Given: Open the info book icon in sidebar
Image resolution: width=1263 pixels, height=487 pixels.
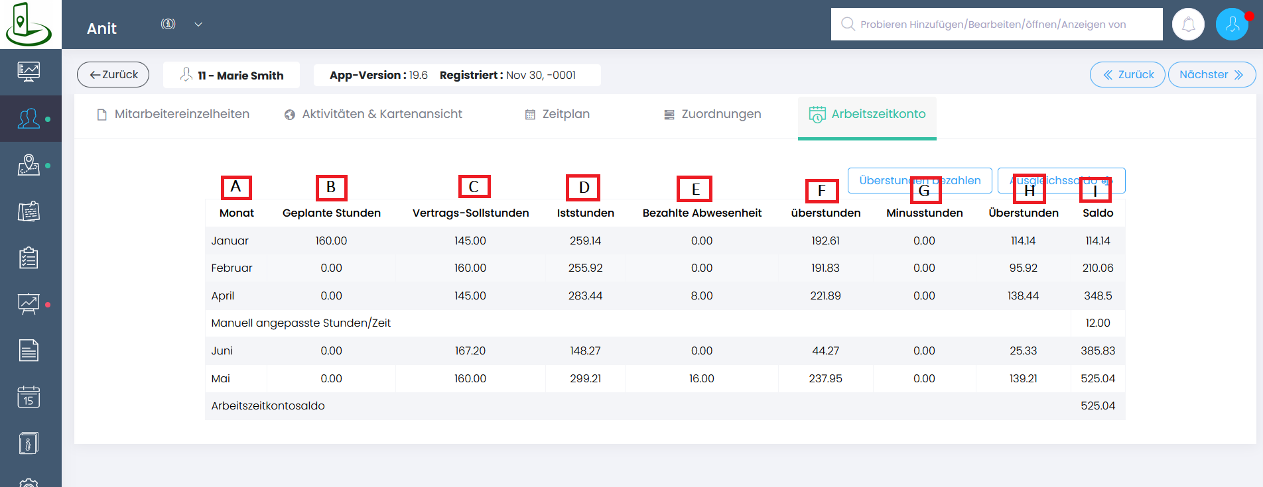Looking at the screenshot, I should (29, 443).
